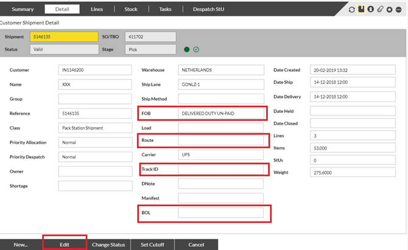Switch to the Summary tab
Viewport: 408px width, 250px height.
[x=23, y=9]
